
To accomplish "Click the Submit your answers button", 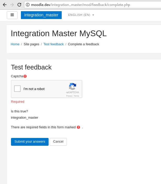I will [30, 142].
